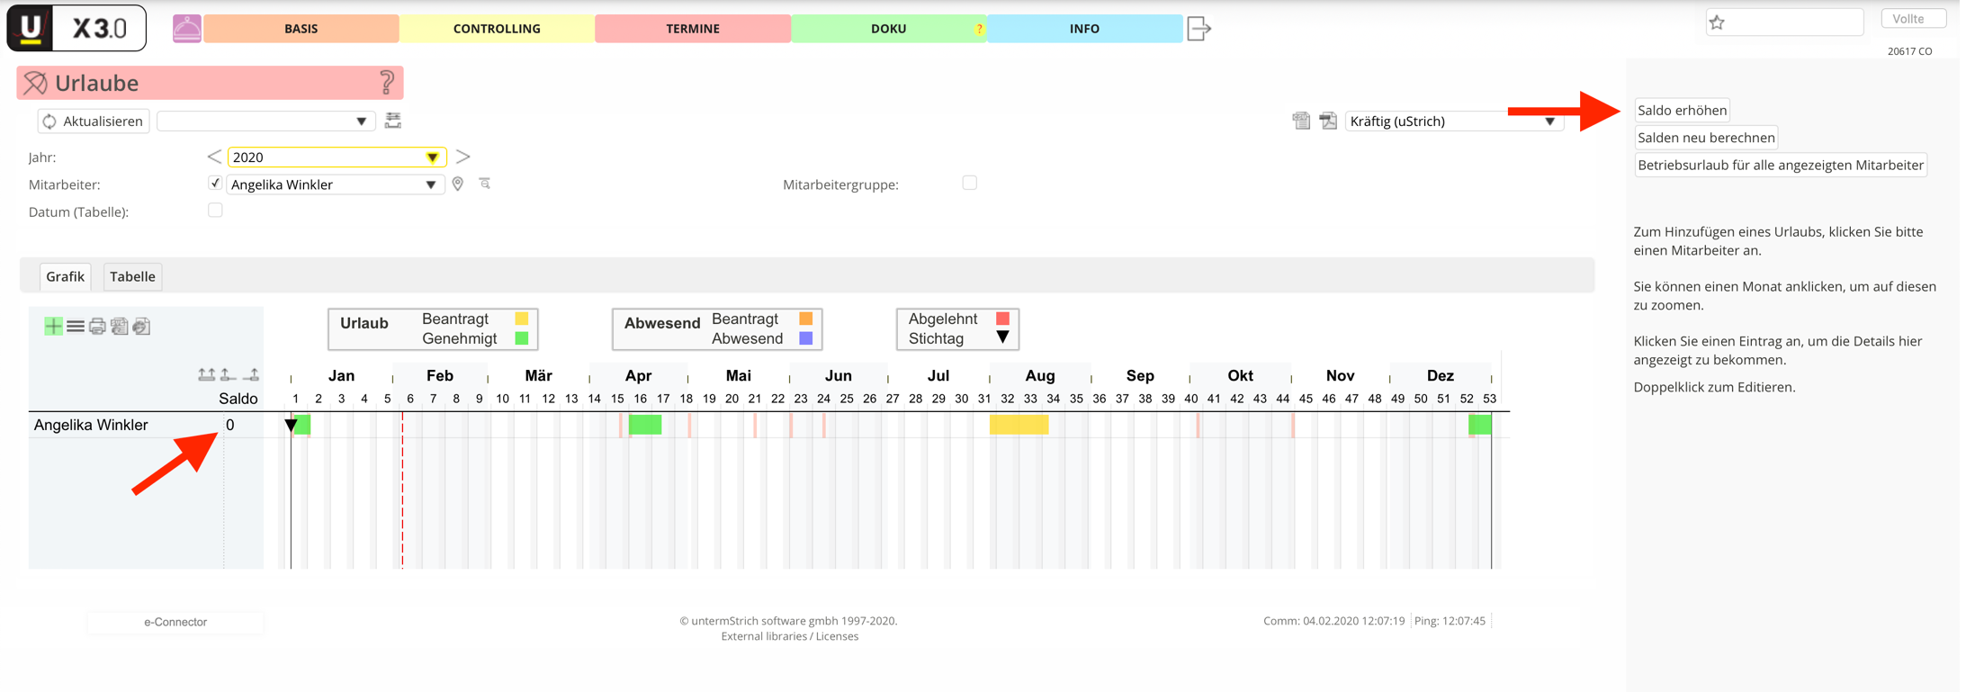
Task: Click the location pin icon beside Mitarbeiter
Action: coord(458,184)
